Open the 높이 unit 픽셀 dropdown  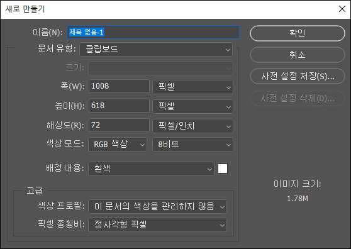(192, 106)
